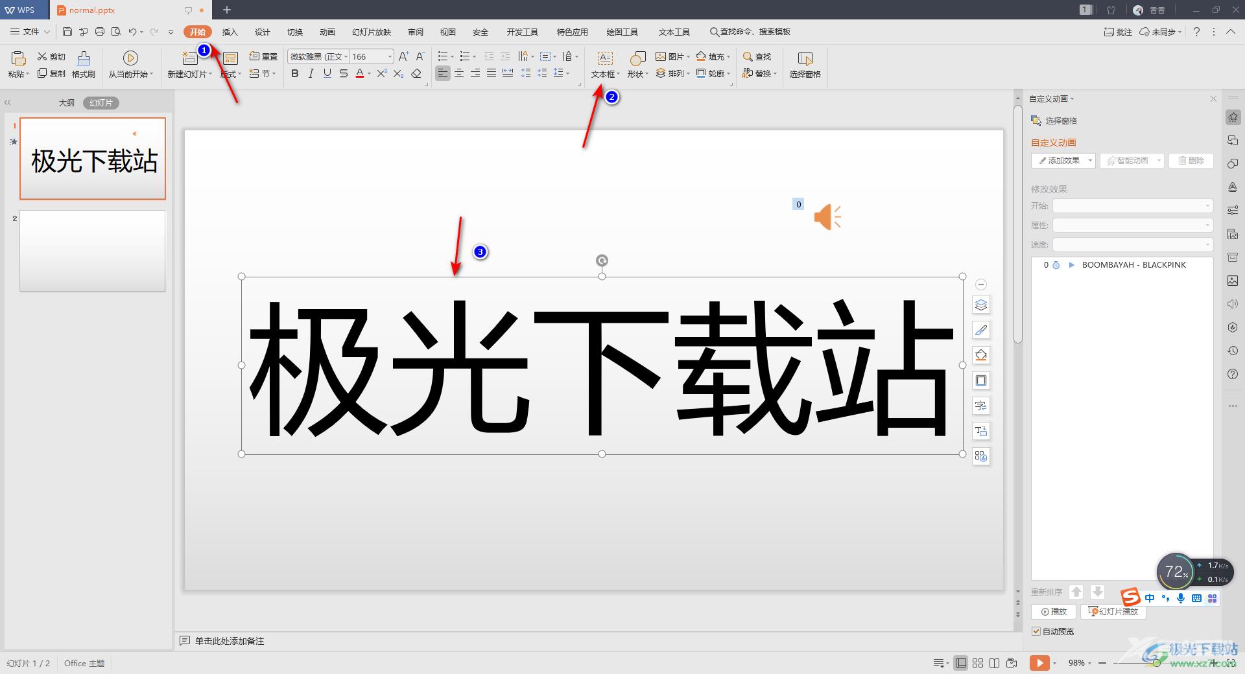Switch to Outline (大纲) pane tab
The image size is (1245, 674).
(x=67, y=102)
